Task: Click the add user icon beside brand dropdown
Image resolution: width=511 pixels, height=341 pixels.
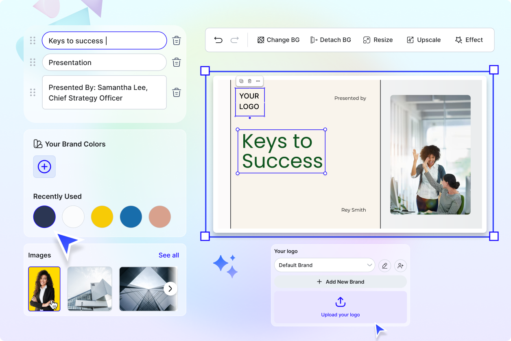Action: 401,266
